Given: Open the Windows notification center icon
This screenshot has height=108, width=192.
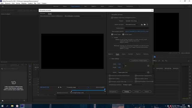Looking at the screenshot, I should tap(189, 106).
